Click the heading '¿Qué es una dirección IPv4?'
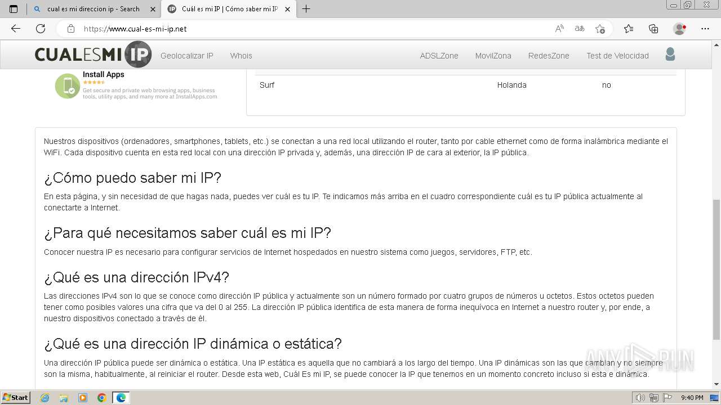 137,277
